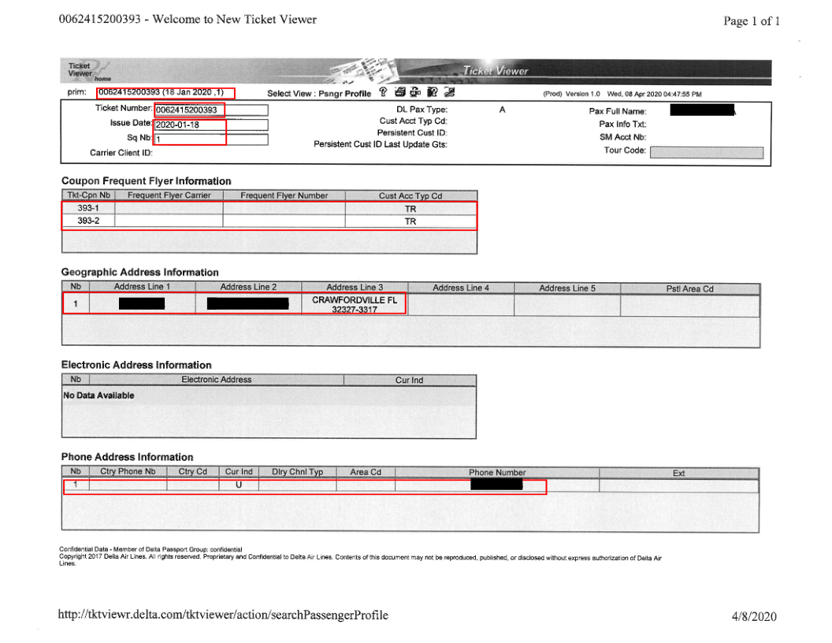Click the Frequent Flyer Number column header
832x643 pixels.
click(284, 195)
